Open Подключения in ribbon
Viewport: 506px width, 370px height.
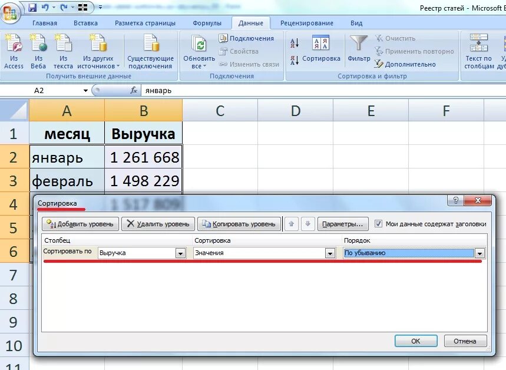pyautogui.click(x=247, y=38)
